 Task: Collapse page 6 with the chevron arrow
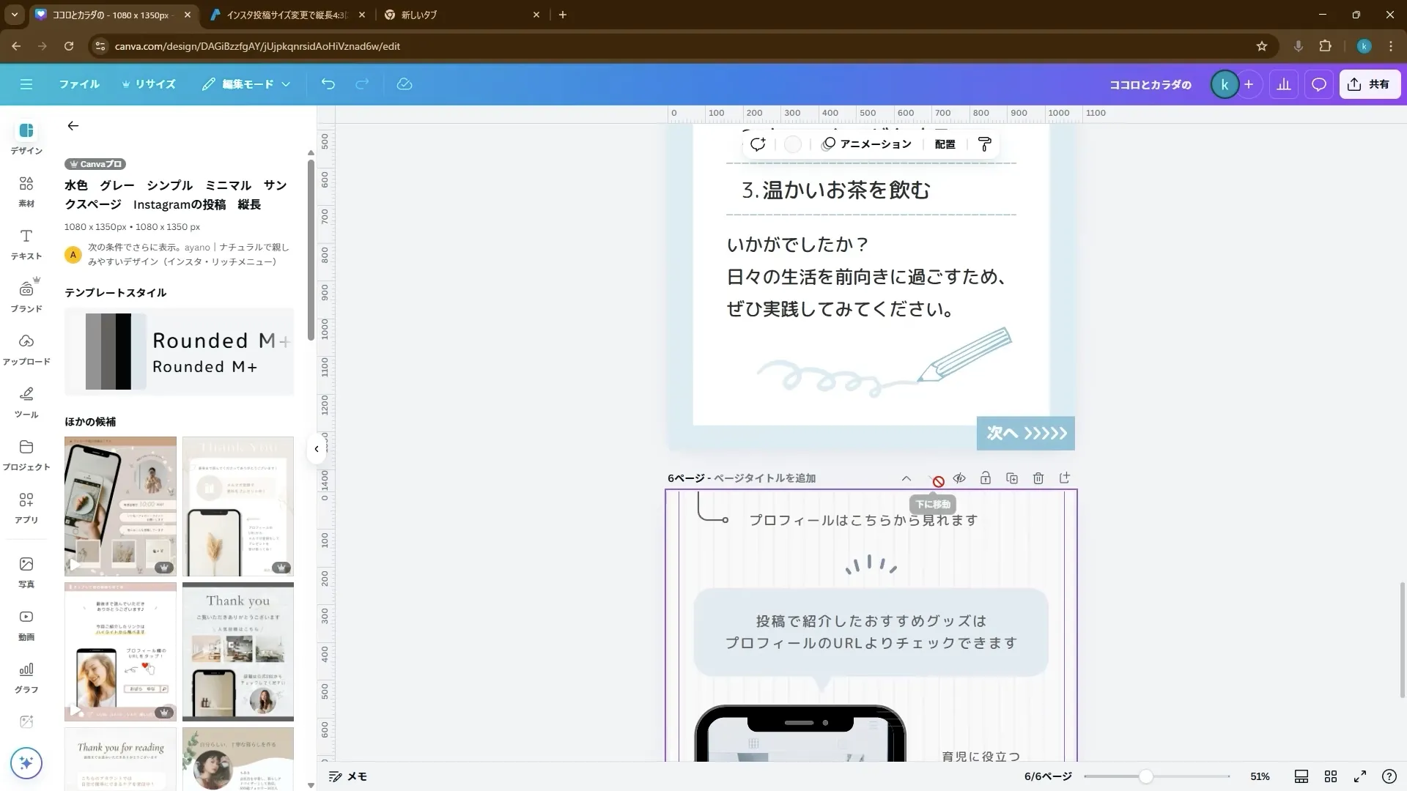906,478
